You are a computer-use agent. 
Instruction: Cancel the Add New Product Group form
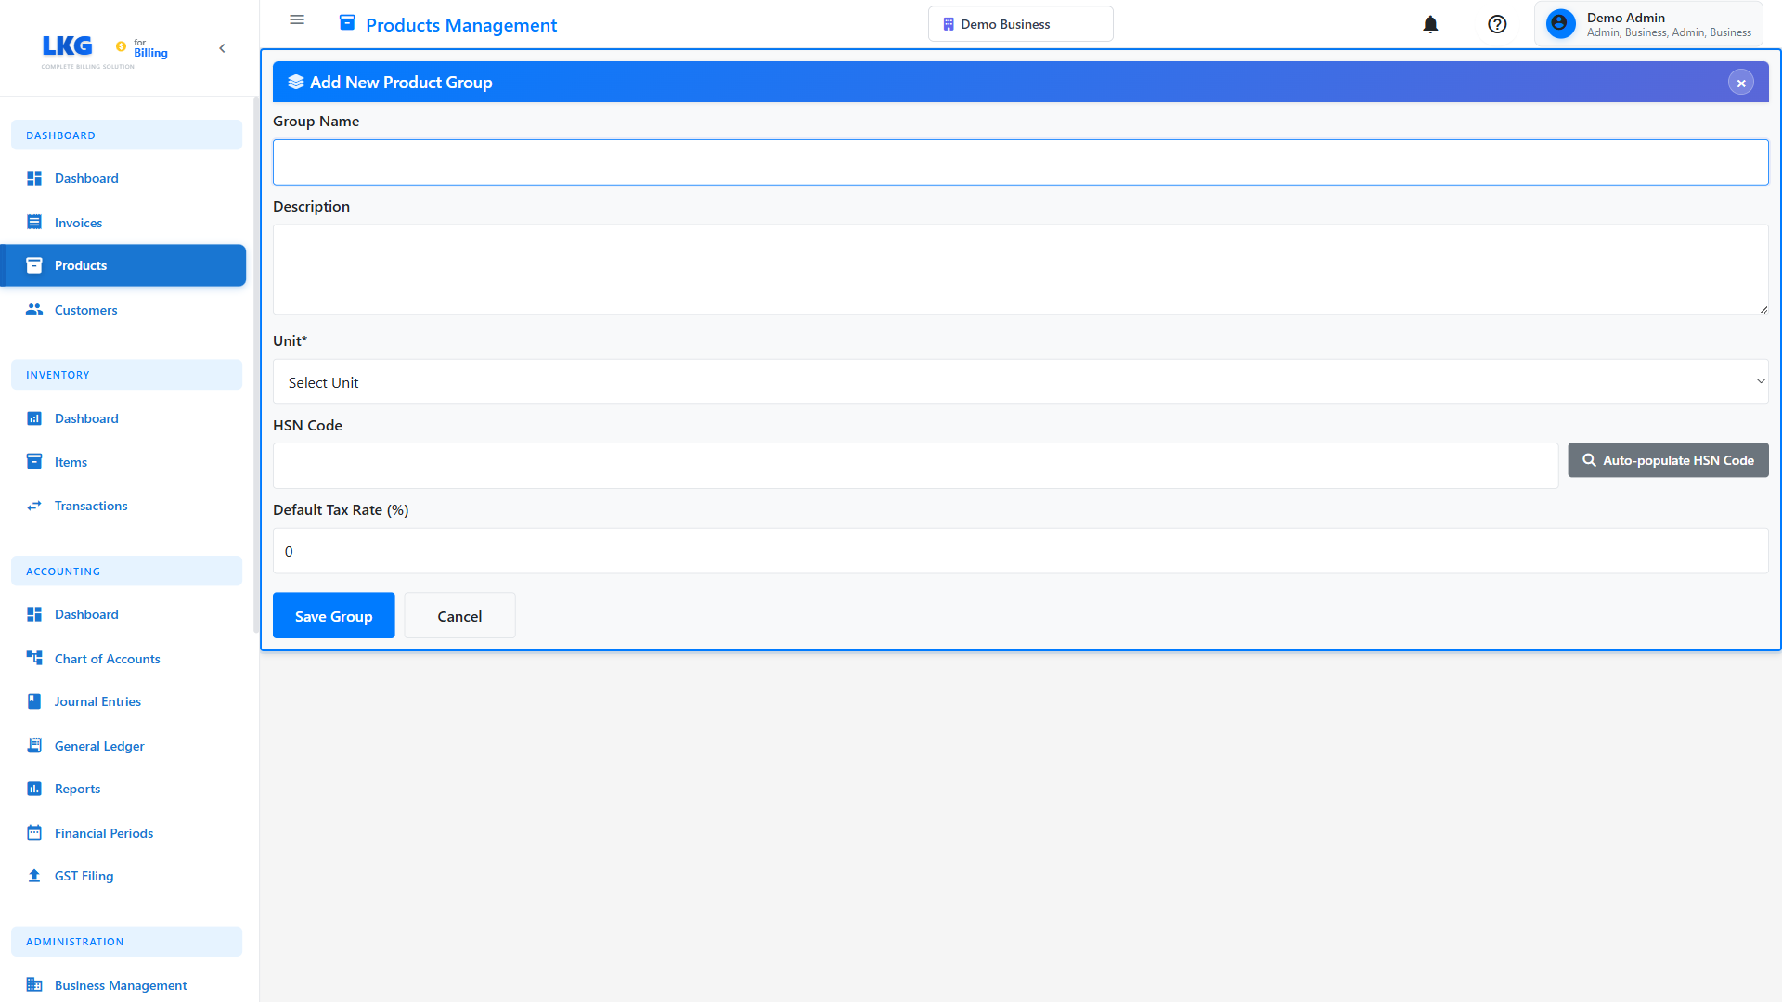[x=459, y=615]
